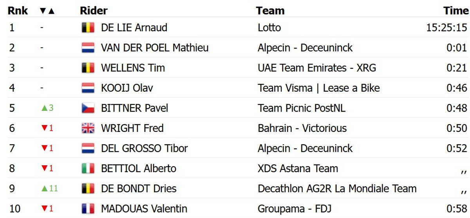Sort table by the Time column header

pyautogui.click(x=456, y=11)
